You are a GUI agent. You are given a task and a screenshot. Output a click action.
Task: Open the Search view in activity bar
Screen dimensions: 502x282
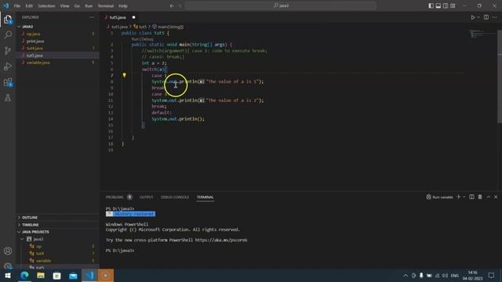[8, 34]
